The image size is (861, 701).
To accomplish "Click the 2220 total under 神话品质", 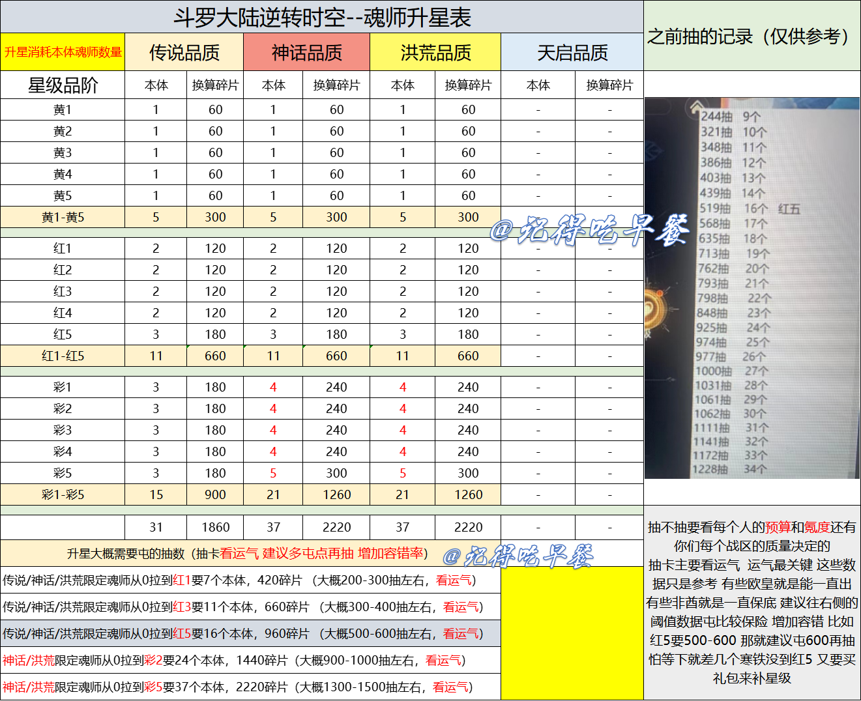I will 336,527.
